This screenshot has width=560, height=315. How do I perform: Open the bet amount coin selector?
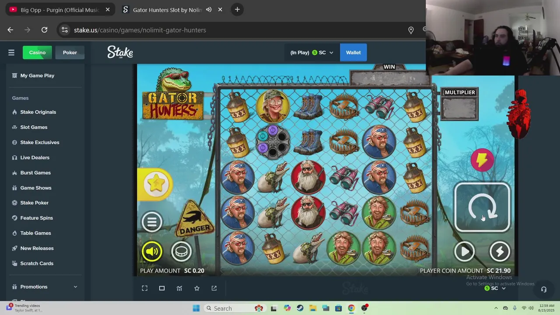click(x=181, y=252)
